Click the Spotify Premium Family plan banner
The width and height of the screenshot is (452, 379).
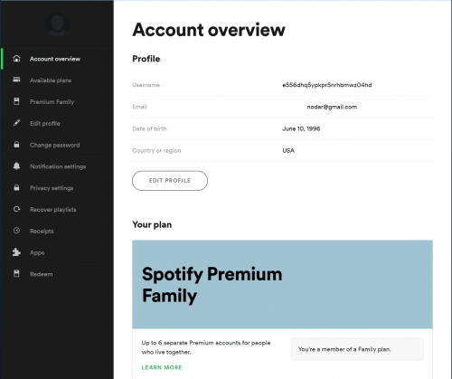pos(282,284)
